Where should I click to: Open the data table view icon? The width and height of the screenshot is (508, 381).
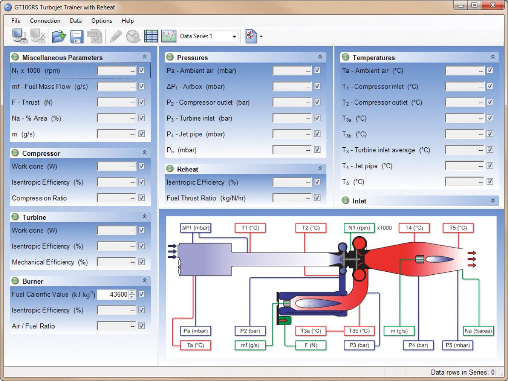(151, 36)
